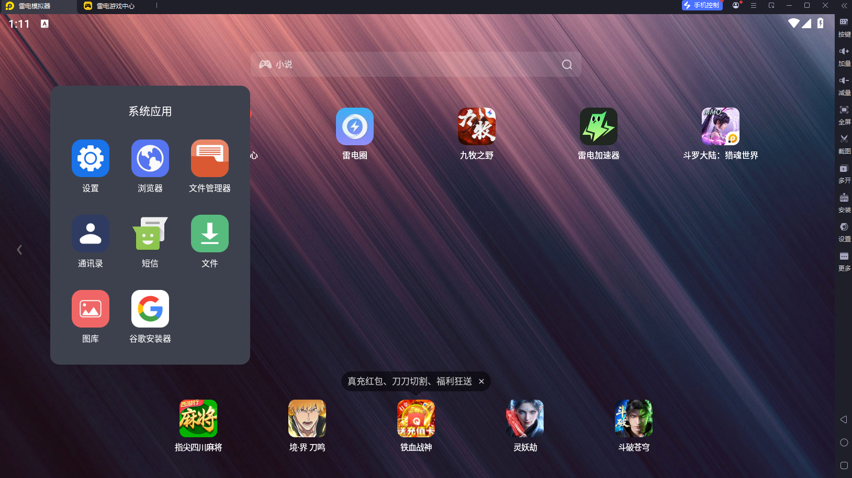
Task: Open the green 文件 download app
Action: coord(210,234)
